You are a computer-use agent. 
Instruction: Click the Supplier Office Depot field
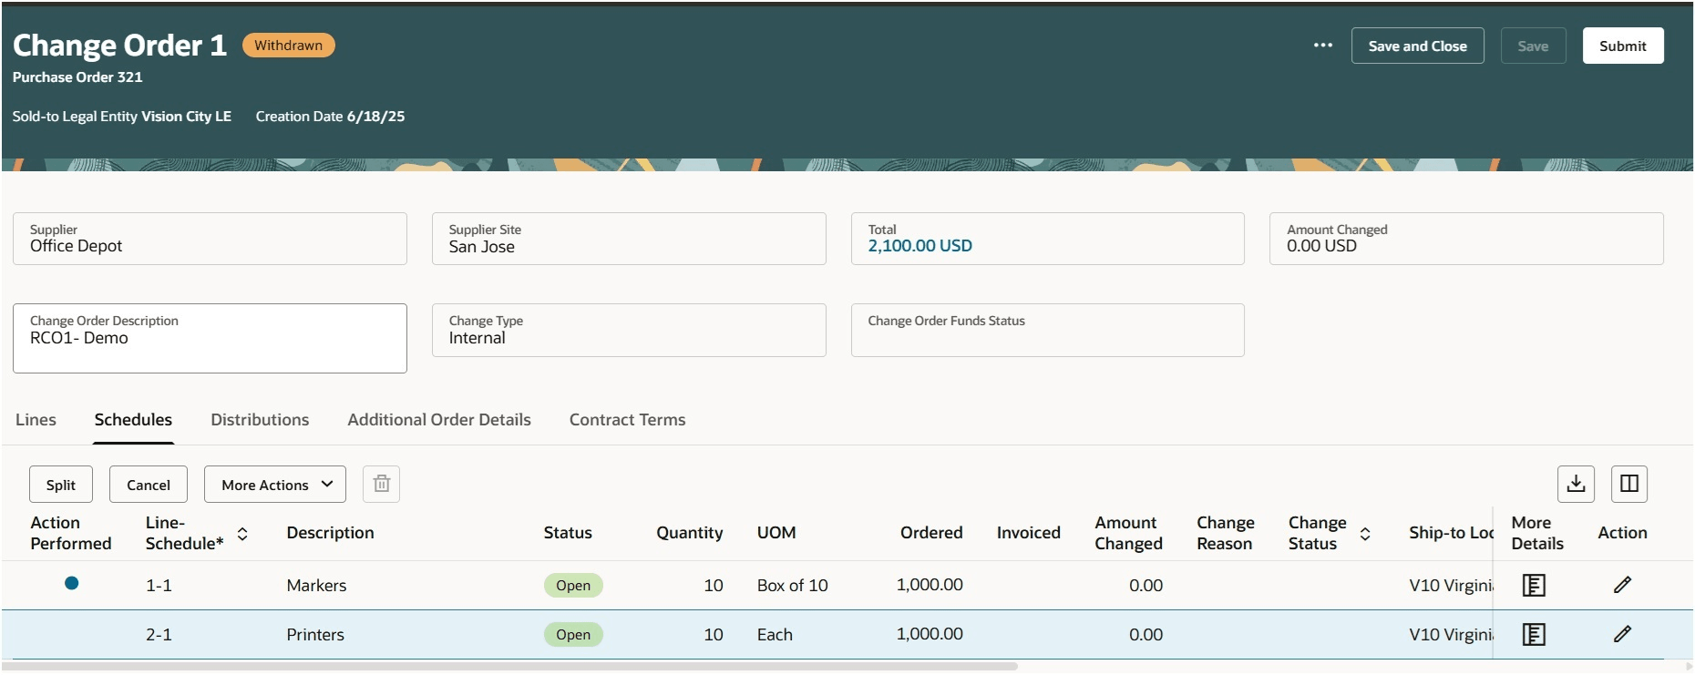pyautogui.click(x=210, y=239)
